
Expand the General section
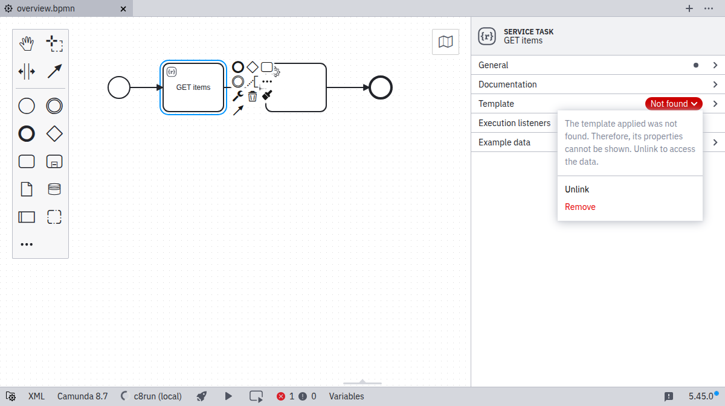pyautogui.click(x=598, y=65)
